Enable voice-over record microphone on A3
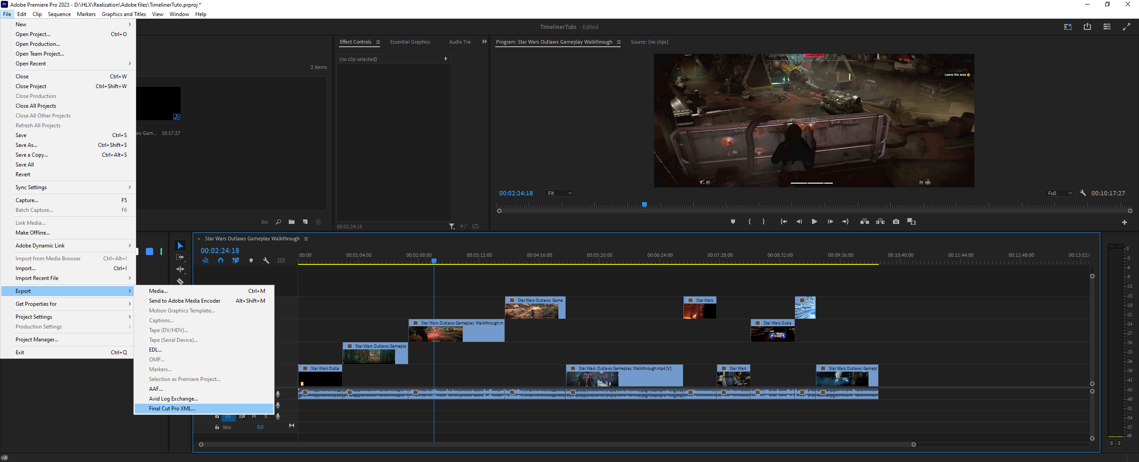This screenshot has width=1139, height=462. (x=278, y=416)
